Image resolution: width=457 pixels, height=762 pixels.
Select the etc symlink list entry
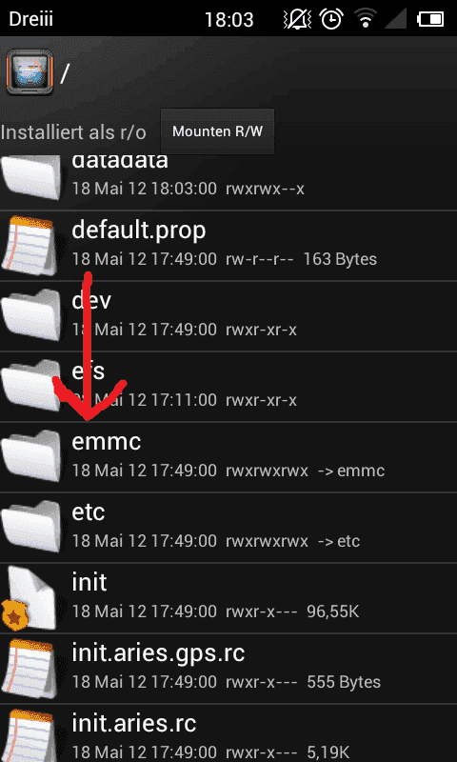click(x=228, y=528)
